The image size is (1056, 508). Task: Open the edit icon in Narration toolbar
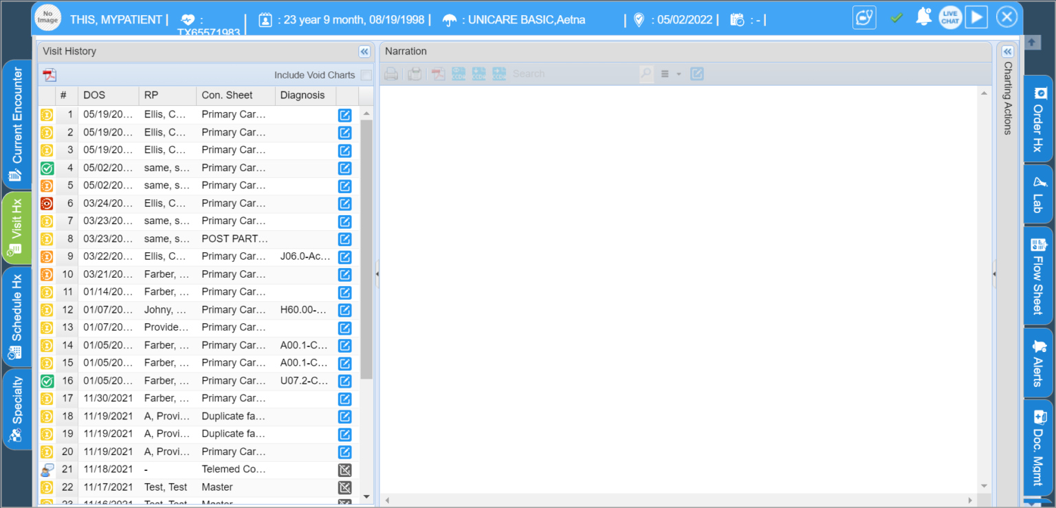696,74
